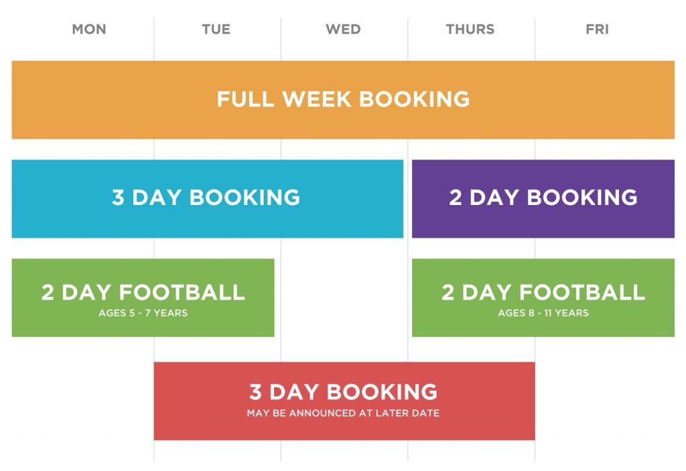Click the 'Ages 5 - 7 Years' subtitle
The height and width of the screenshot is (471, 686).
click(143, 313)
